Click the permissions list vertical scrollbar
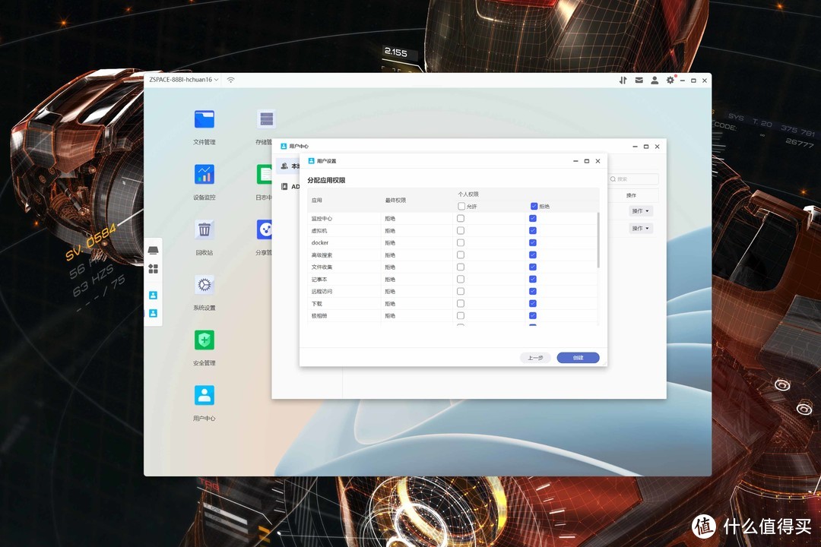821x547 pixels. [x=598, y=240]
